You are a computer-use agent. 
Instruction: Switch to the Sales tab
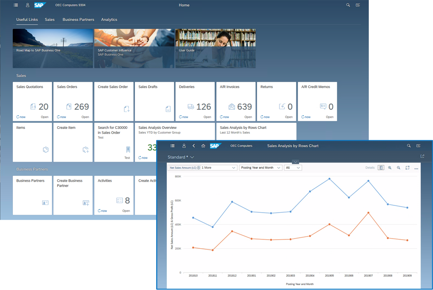click(50, 20)
